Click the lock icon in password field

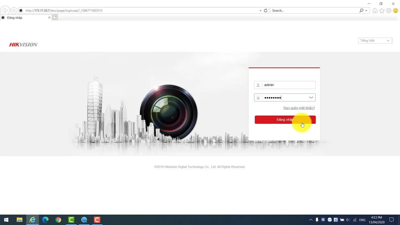[258, 98]
